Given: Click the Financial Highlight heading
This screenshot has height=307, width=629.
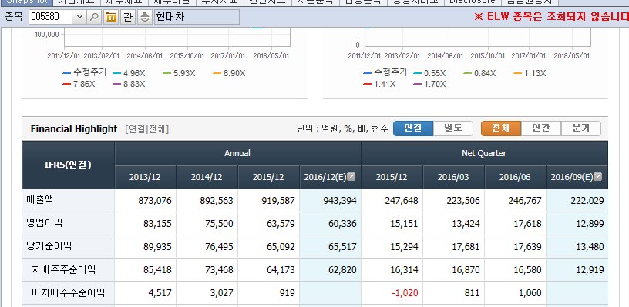Looking at the screenshot, I should pyautogui.click(x=74, y=129).
